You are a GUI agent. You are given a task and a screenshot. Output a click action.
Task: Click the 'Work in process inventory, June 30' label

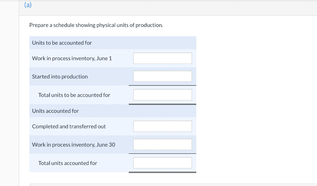[x=74, y=145]
